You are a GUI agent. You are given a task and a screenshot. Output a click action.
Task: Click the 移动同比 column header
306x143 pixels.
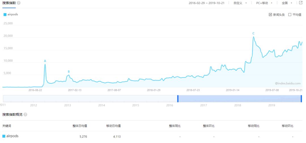pos(254,126)
